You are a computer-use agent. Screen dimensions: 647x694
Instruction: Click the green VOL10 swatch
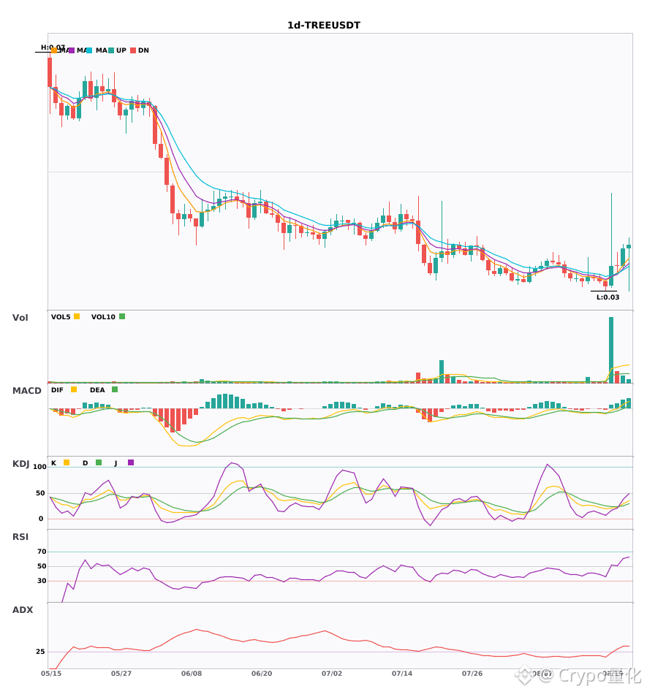tap(122, 316)
